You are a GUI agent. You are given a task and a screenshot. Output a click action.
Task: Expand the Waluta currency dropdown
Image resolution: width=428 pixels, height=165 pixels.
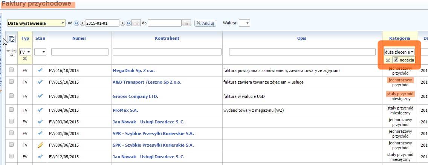245,23
